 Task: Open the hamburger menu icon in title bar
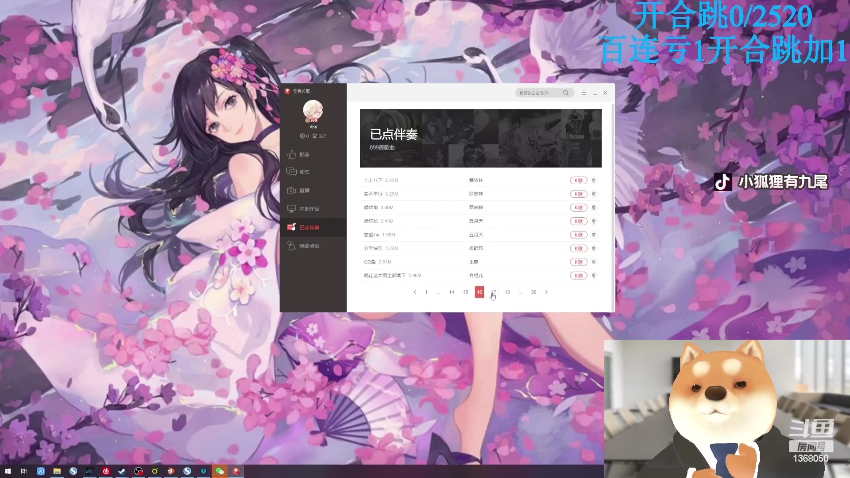[x=583, y=93]
